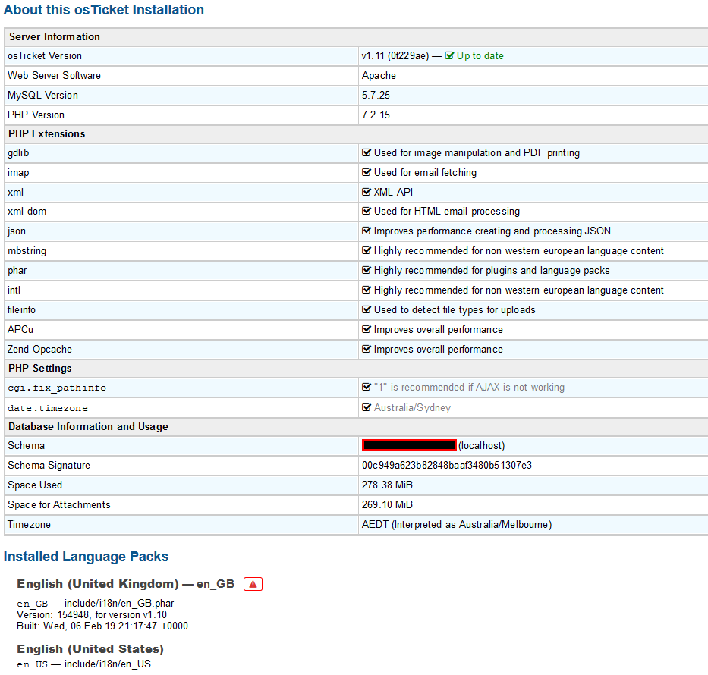Click the Zend Opcache check mark

(x=367, y=350)
